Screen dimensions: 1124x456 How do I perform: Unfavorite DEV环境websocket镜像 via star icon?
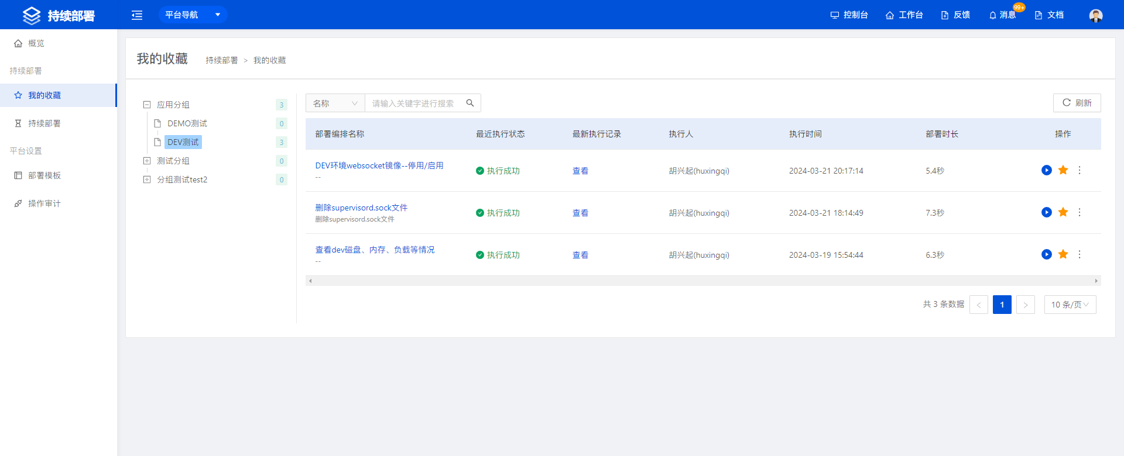pyautogui.click(x=1063, y=170)
